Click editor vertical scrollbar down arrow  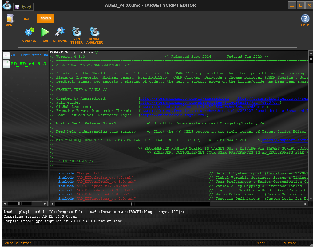[311, 198]
